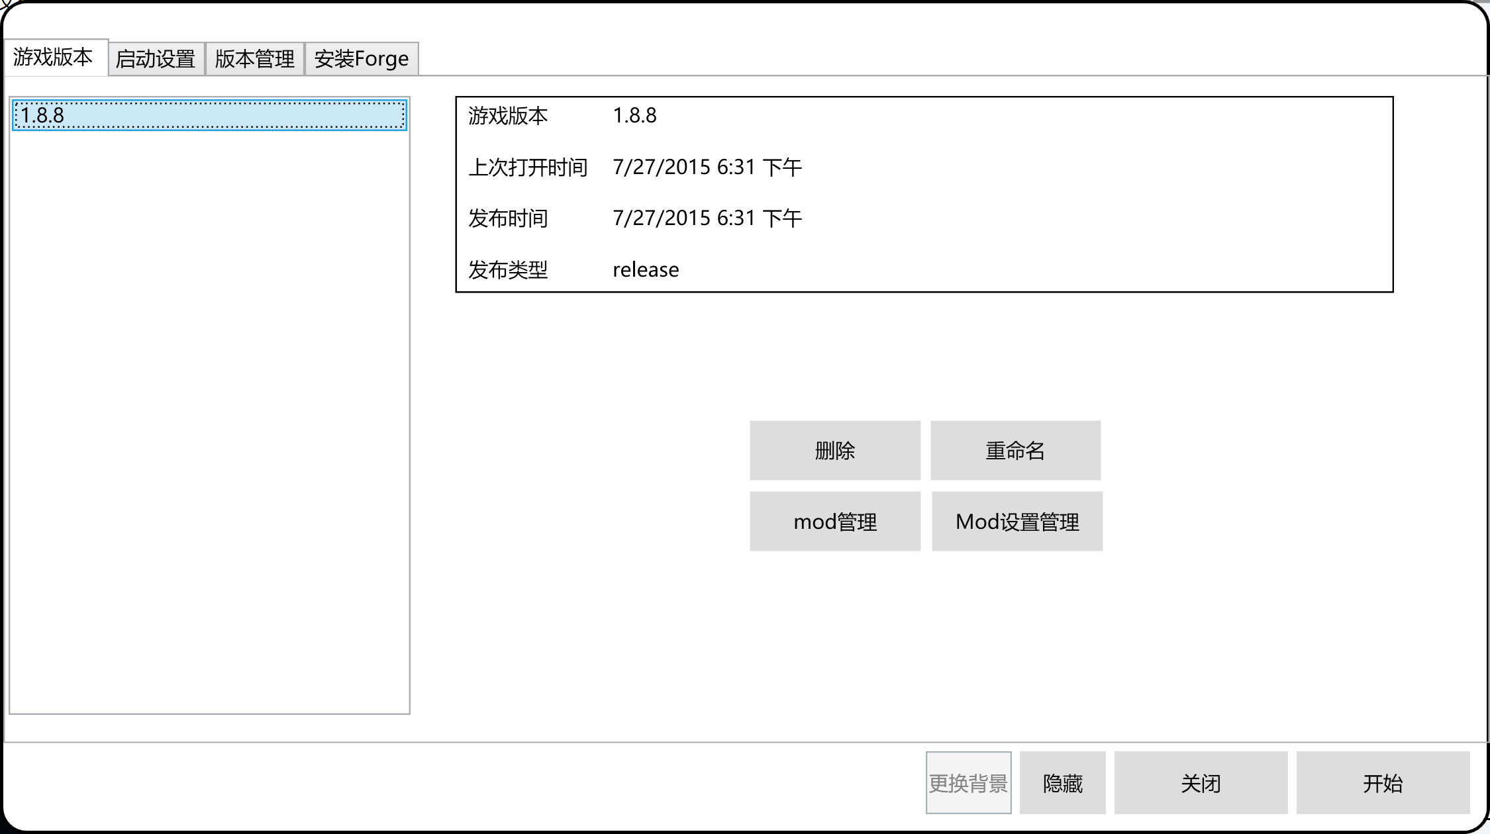Switch to the 安装Forge tab
This screenshot has height=834, width=1490.
(361, 58)
